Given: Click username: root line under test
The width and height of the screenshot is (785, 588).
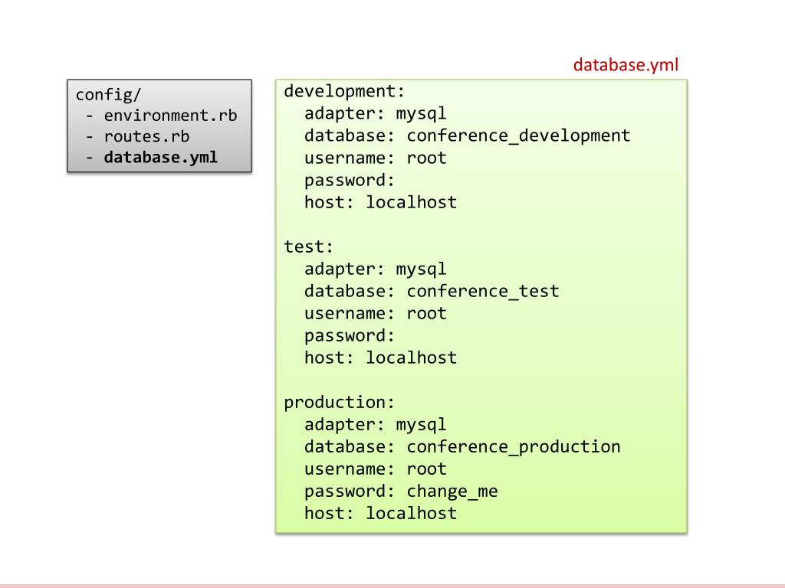Looking at the screenshot, I should pos(375,313).
